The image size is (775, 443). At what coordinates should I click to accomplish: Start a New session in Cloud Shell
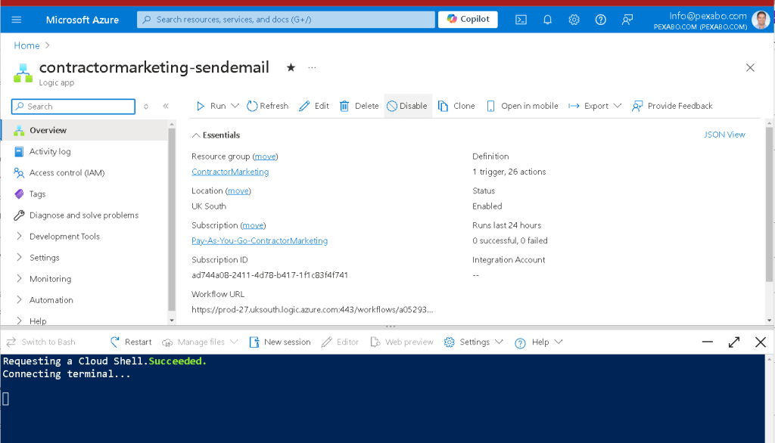coord(280,342)
